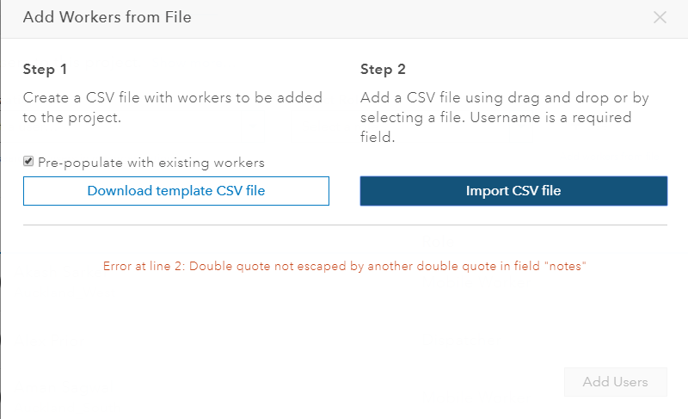Click the blank area left of Add Users

(344, 382)
